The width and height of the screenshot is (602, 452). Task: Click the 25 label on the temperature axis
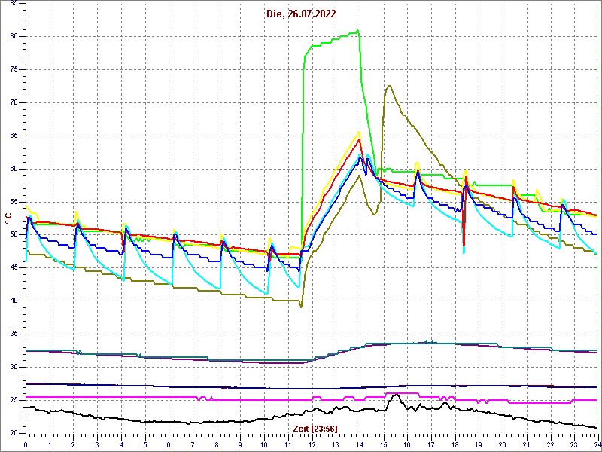[x=14, y=400]
